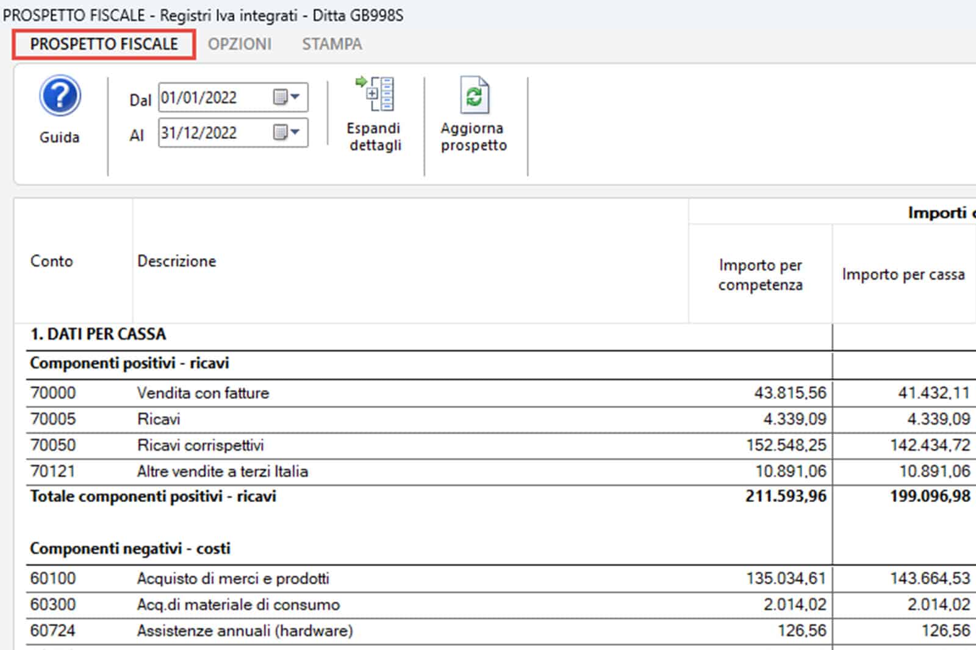Select account row 70005 Ricavi
This screenshot has width=976, height=650.
pyautogui.click(x=159, y=419)
